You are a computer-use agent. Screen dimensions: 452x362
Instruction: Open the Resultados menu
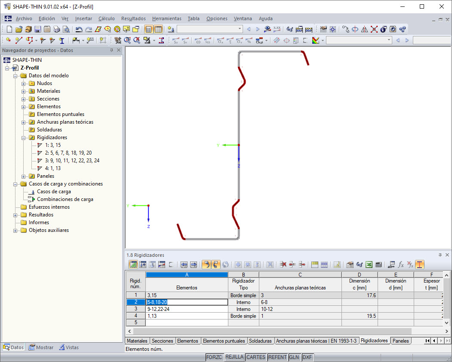(133, 18)
